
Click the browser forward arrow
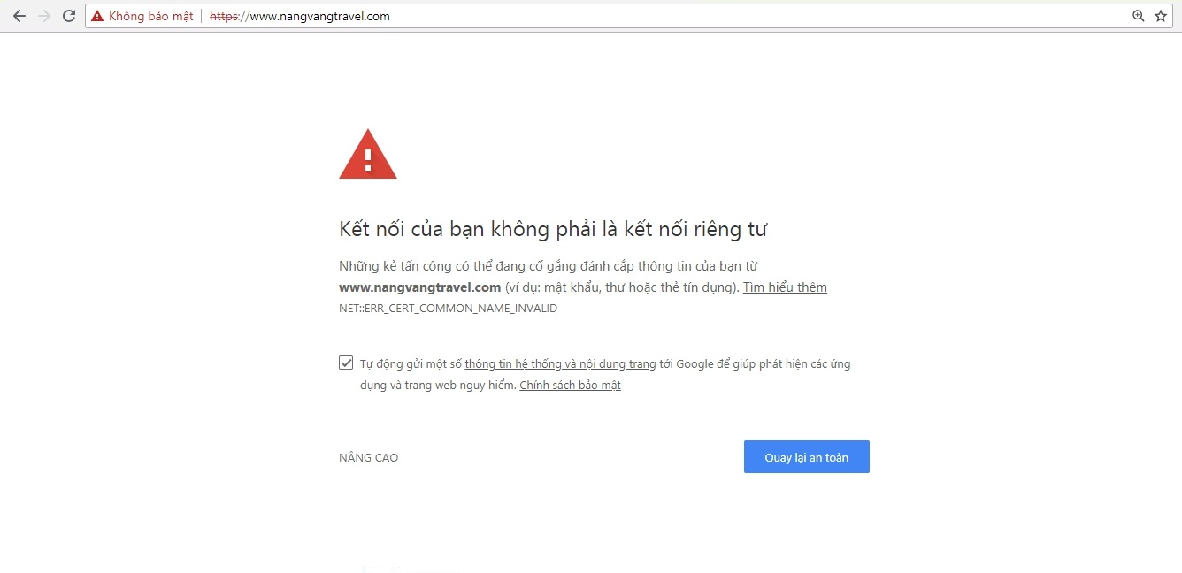(x=44, y=16)
